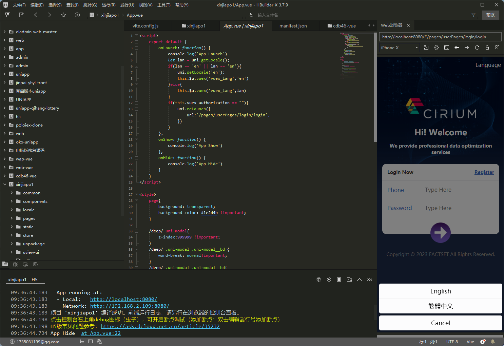Collapse the xinjiapo1 project tree
504x346 pixels.
[x=5, y=185]
